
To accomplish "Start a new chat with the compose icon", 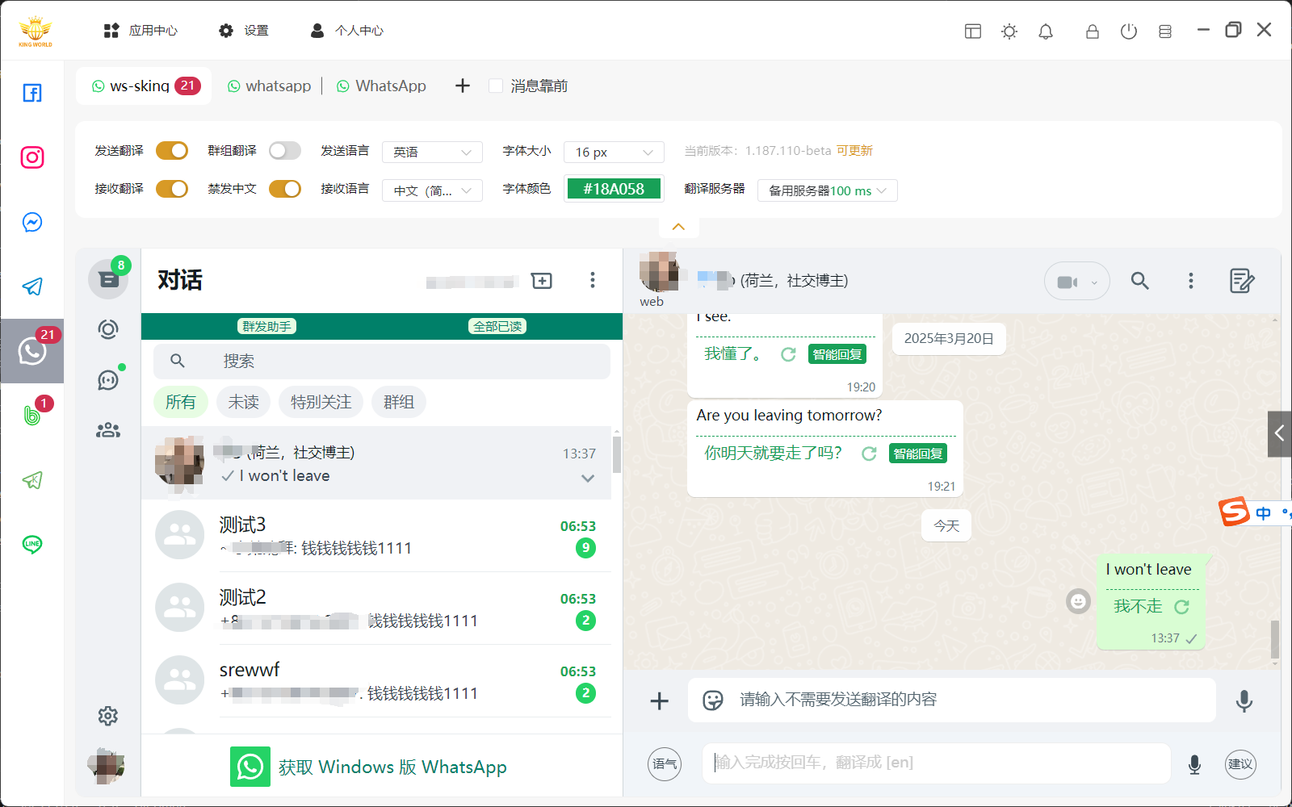I will tap(542, 280).
